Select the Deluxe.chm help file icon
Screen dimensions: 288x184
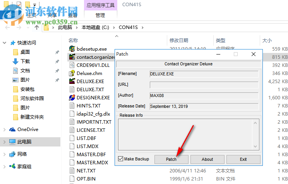click(x=72, y=73)
